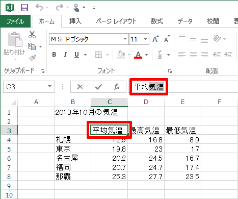Click the Select All corner triangle
This screenshot has width=238, height=199.
(13, 103)
